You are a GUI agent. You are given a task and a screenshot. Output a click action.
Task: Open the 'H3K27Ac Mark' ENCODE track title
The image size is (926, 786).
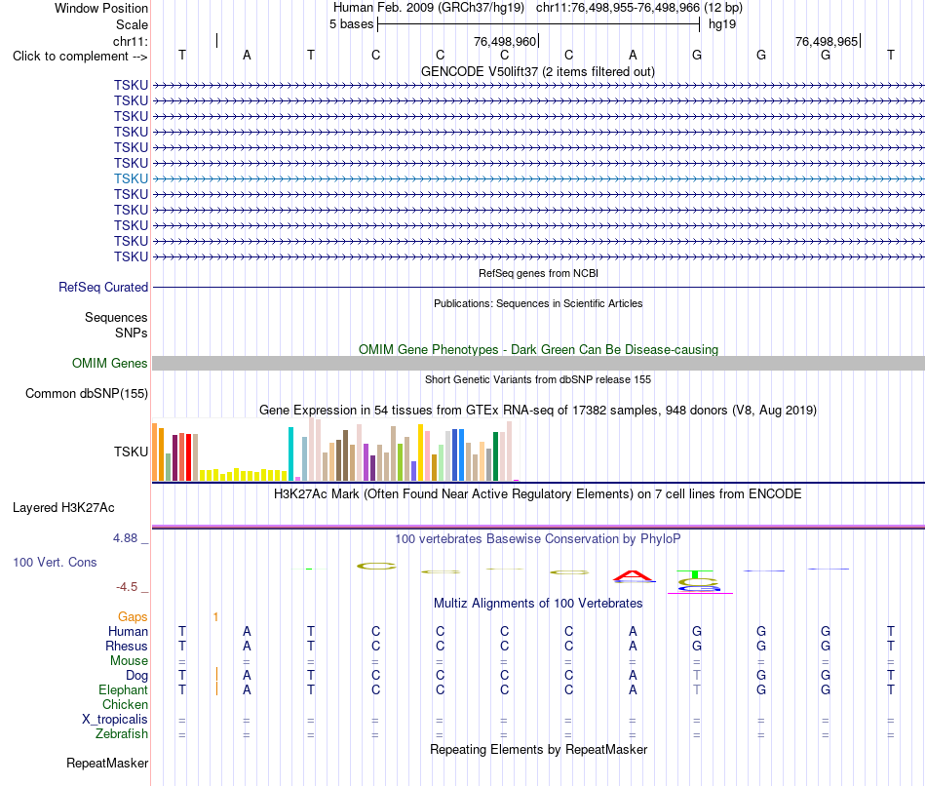tap(538, 494)
